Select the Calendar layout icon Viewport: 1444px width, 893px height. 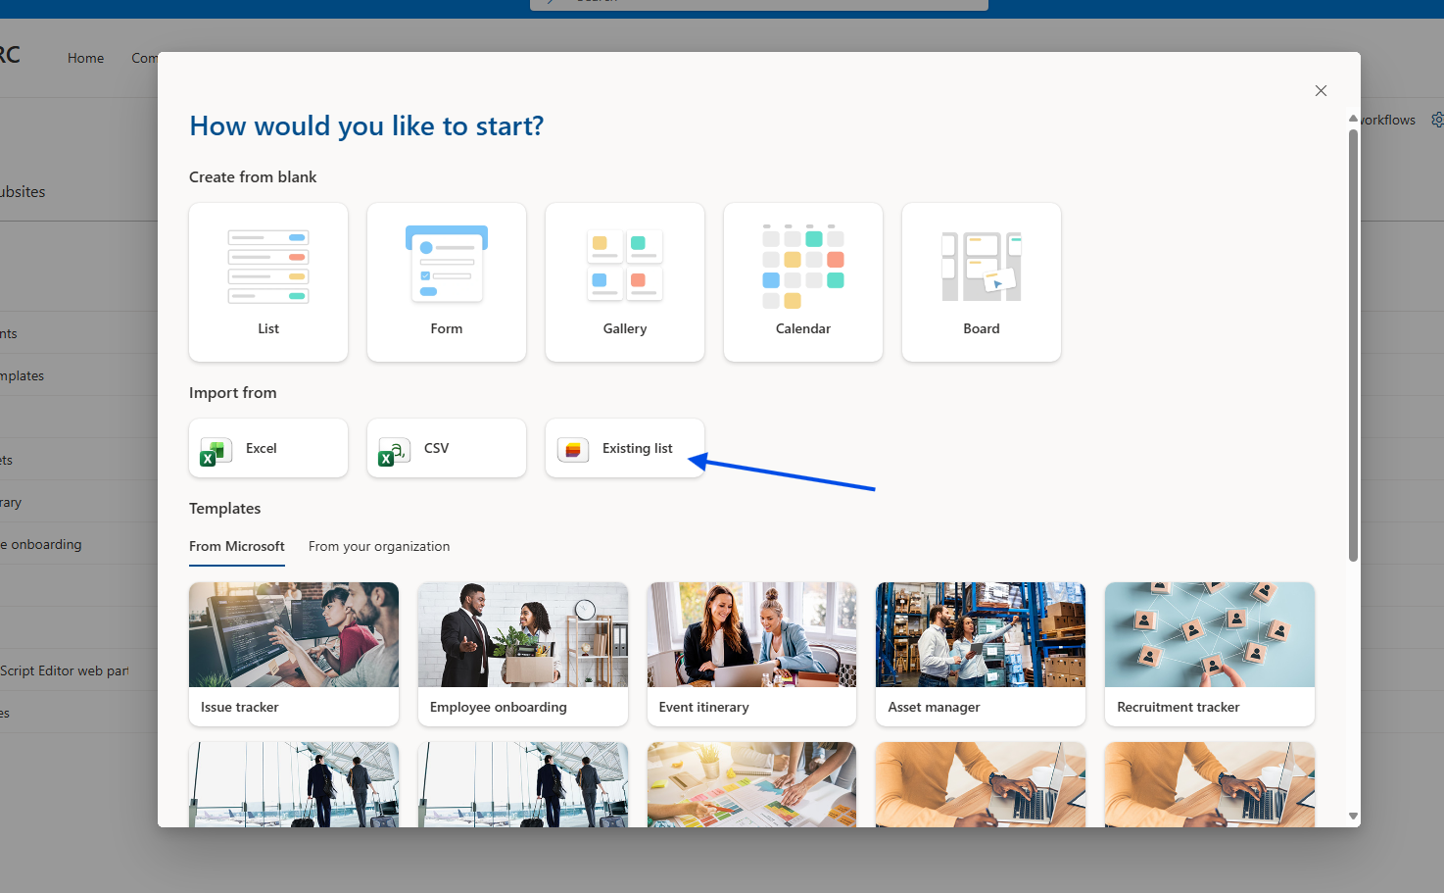tap(803, 266)
